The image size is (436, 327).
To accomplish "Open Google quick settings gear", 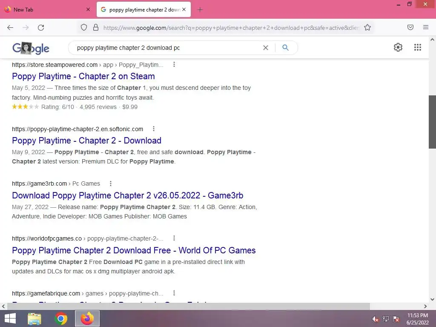I will 398,47.
